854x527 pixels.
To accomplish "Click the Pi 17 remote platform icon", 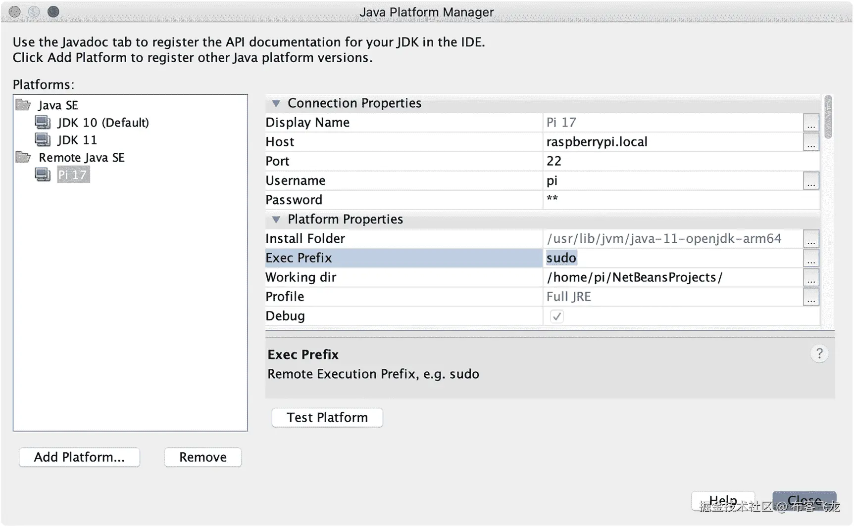I will pyautogui.click(x=43, y=175).
